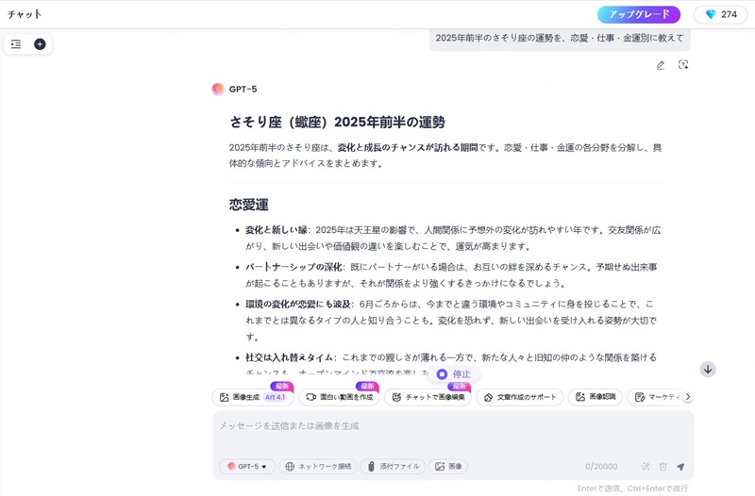Open the chat list sidebar icon

pos(16,44)
